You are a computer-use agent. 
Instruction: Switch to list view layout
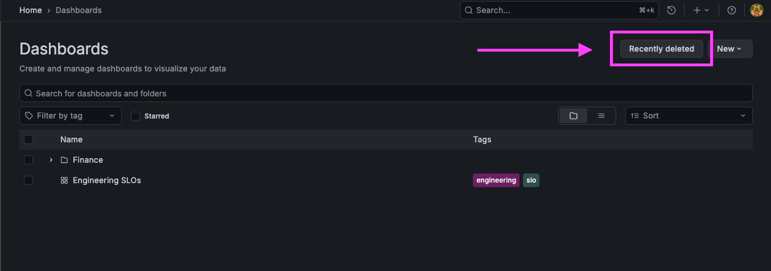tap(601, 116)
